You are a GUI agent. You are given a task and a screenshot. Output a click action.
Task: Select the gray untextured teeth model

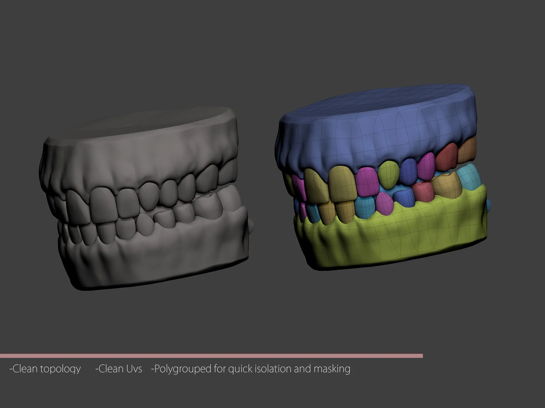147,198
